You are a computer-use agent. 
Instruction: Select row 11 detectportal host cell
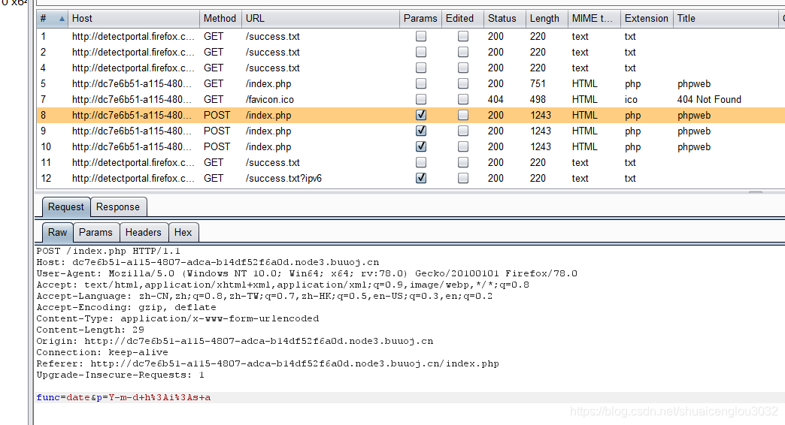tap(133, 162)
